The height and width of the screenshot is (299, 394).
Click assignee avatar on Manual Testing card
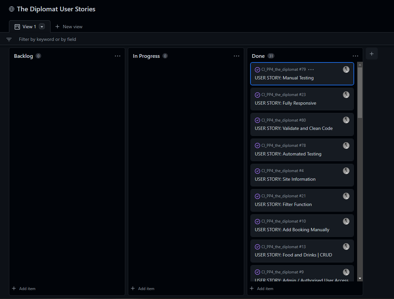tap(346, 69)
